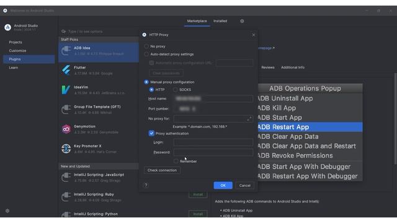Image resolution: width=397 pixels, height=223 pixels.
Task: Focus the Host name input field
Action: tap(213, 98)
